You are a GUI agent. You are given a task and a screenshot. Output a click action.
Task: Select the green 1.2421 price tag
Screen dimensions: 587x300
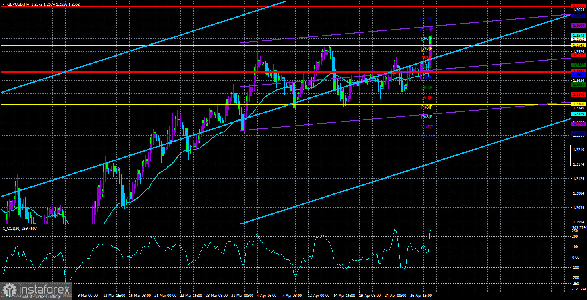coord(578,84)
